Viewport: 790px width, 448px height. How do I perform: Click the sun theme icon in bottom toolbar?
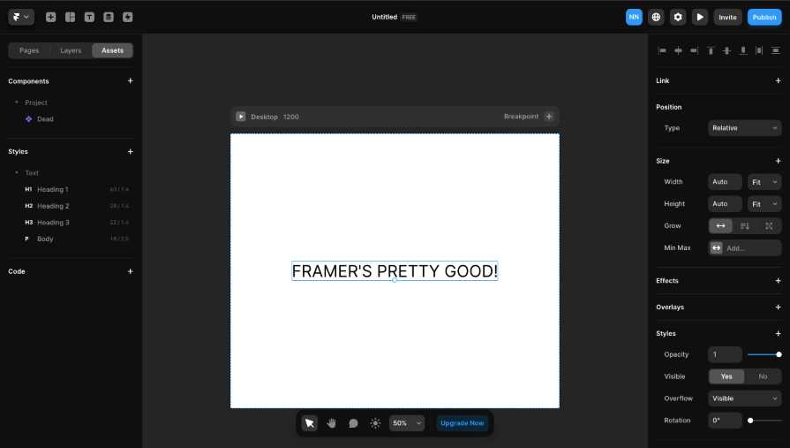(375, 423)
